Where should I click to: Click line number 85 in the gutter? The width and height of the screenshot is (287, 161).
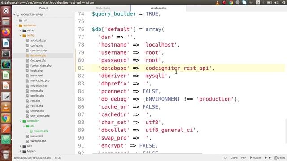(81, 99)
